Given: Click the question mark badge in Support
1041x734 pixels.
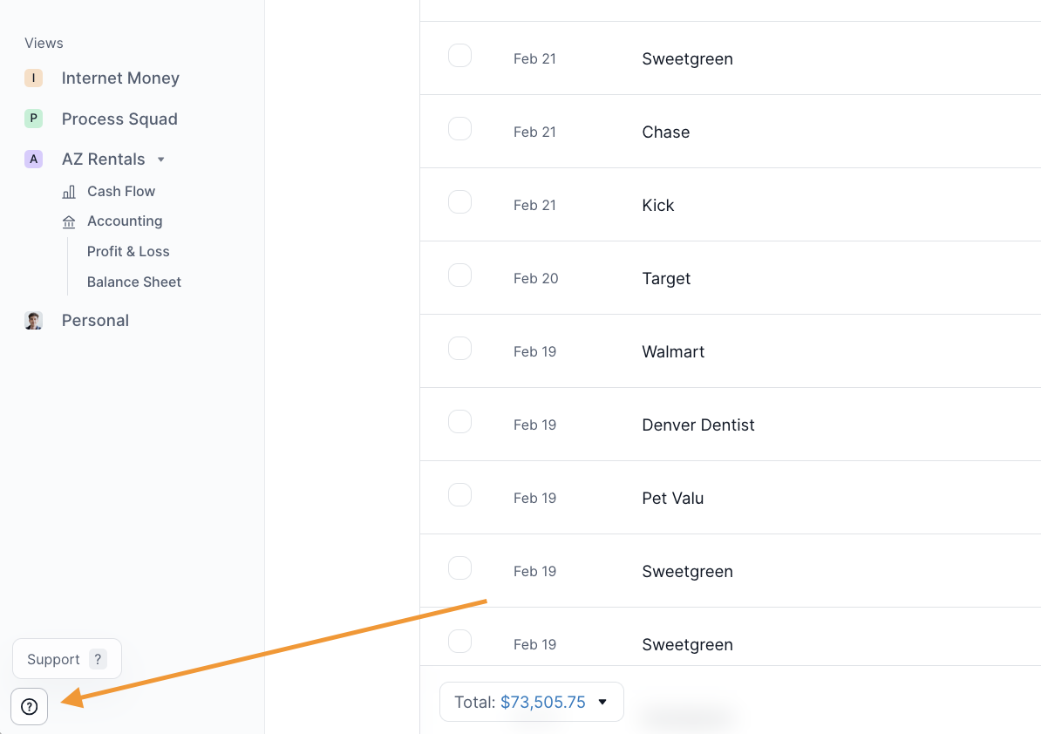Looking at the screenshot, I should [x=98, y=660].
